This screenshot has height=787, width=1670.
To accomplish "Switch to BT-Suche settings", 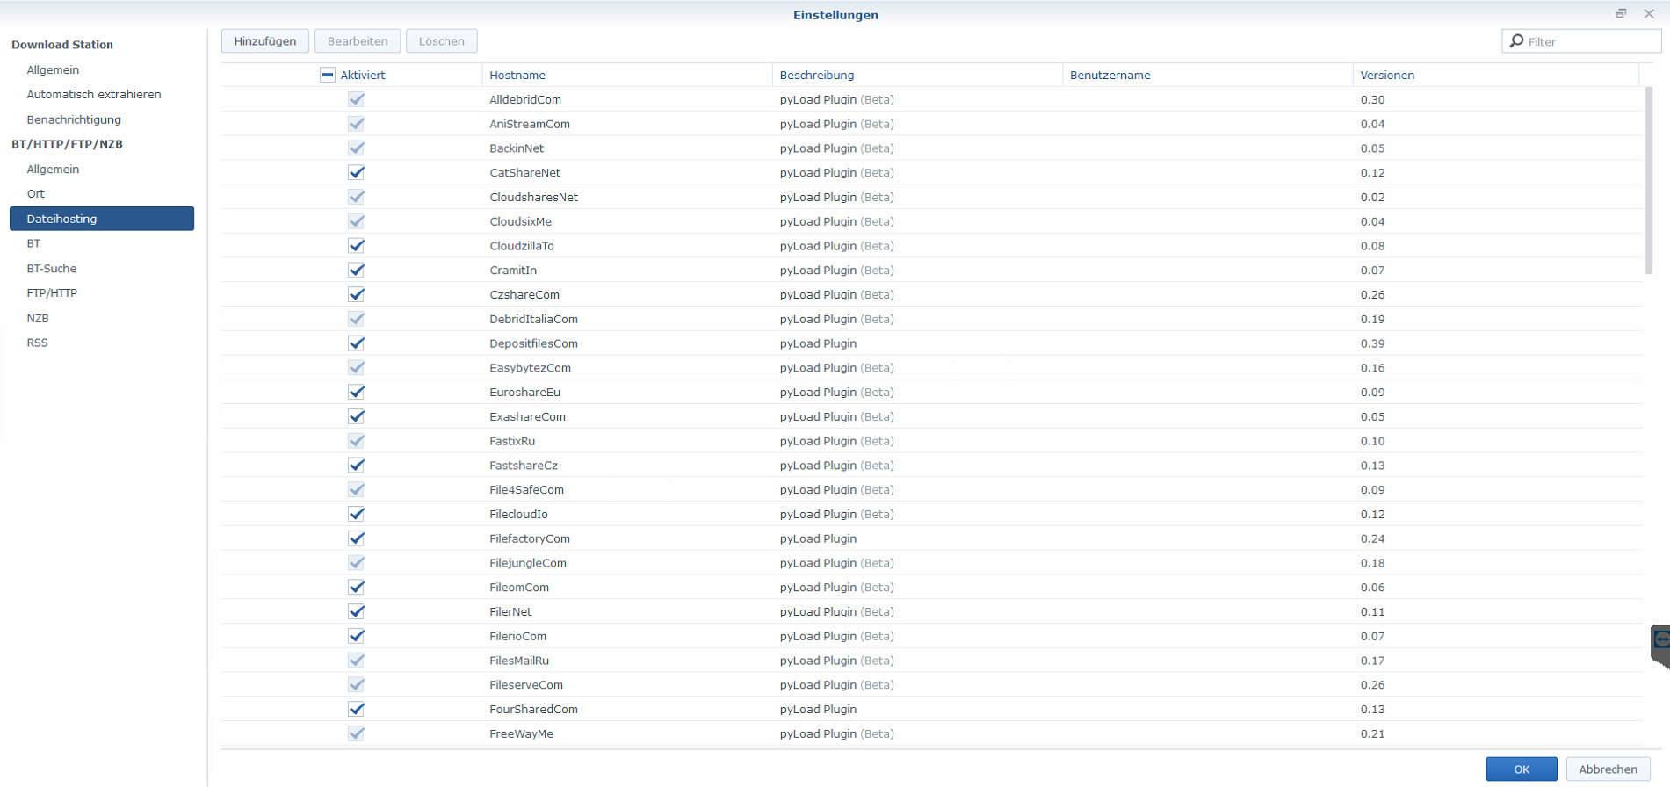I will click(52, 269).
